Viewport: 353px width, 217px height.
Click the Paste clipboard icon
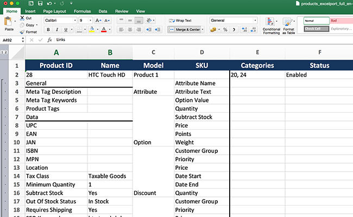(x=8, y=22)
